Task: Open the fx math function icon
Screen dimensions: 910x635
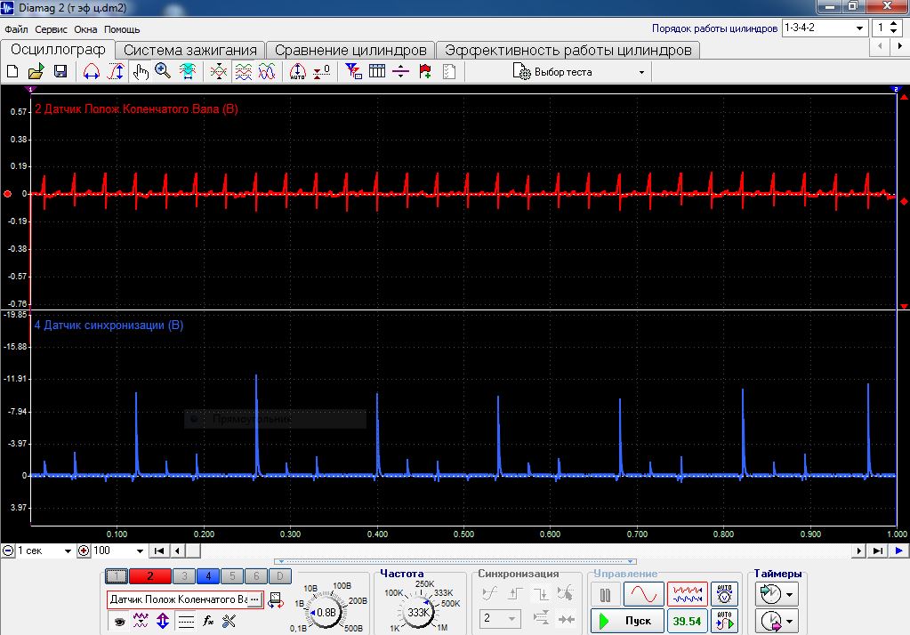Action: coord(208,621)
